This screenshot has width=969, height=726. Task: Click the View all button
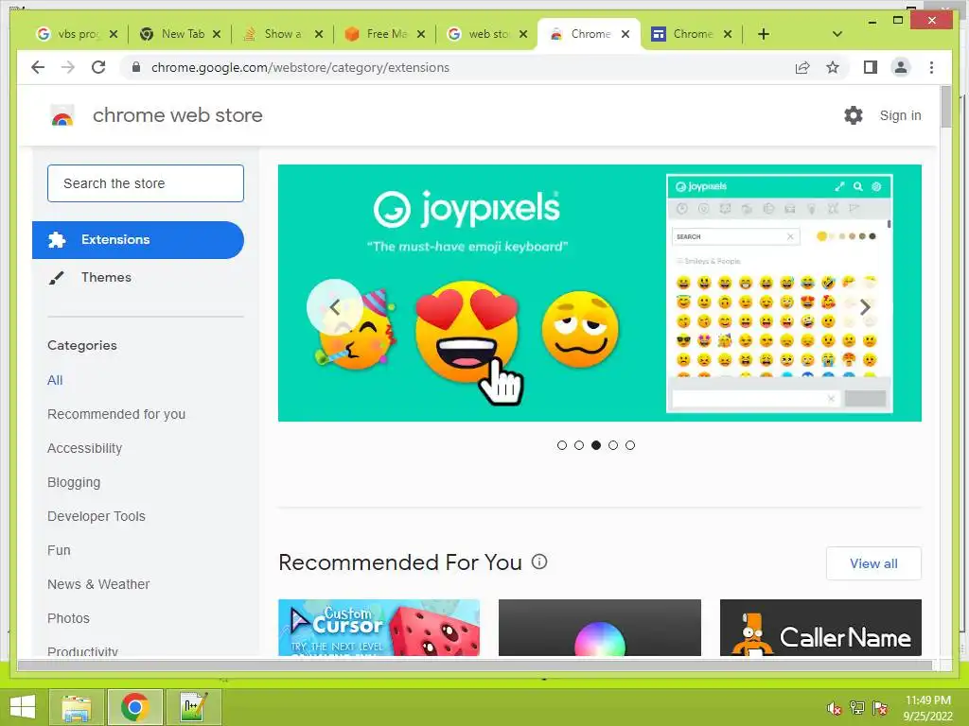[873, 563]
